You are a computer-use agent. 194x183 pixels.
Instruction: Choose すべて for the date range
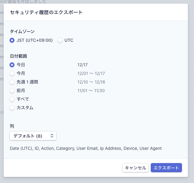coord(12,99)
